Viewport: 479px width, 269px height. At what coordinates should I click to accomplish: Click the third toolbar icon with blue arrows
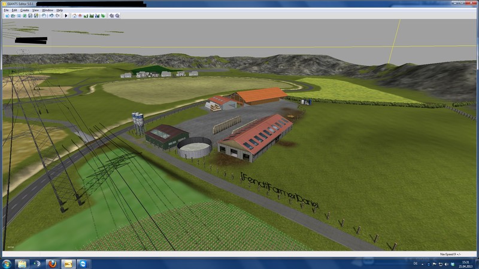(19, 16)
